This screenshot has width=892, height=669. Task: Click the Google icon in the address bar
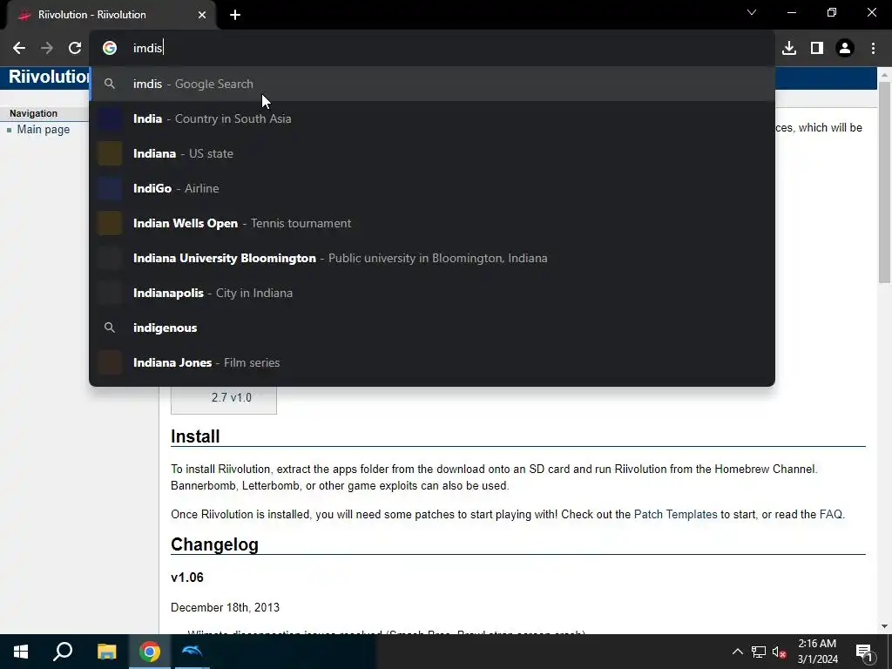click(110, 49)
